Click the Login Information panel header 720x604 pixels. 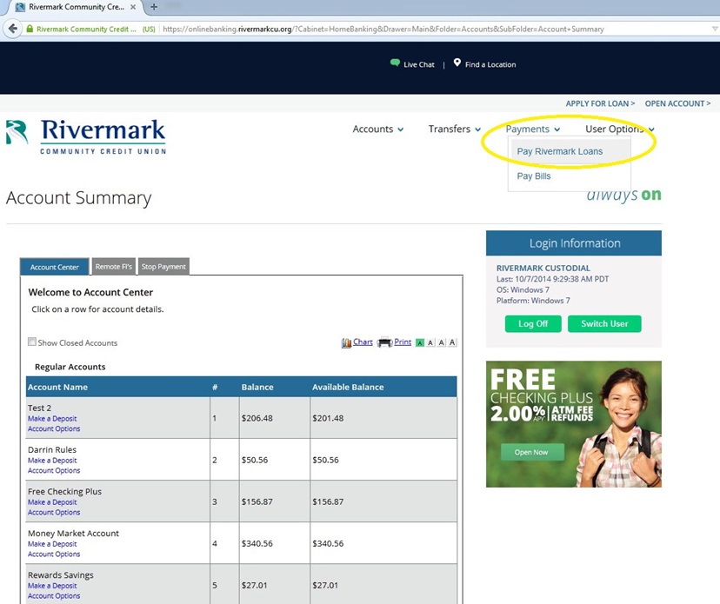click(574, 242)
